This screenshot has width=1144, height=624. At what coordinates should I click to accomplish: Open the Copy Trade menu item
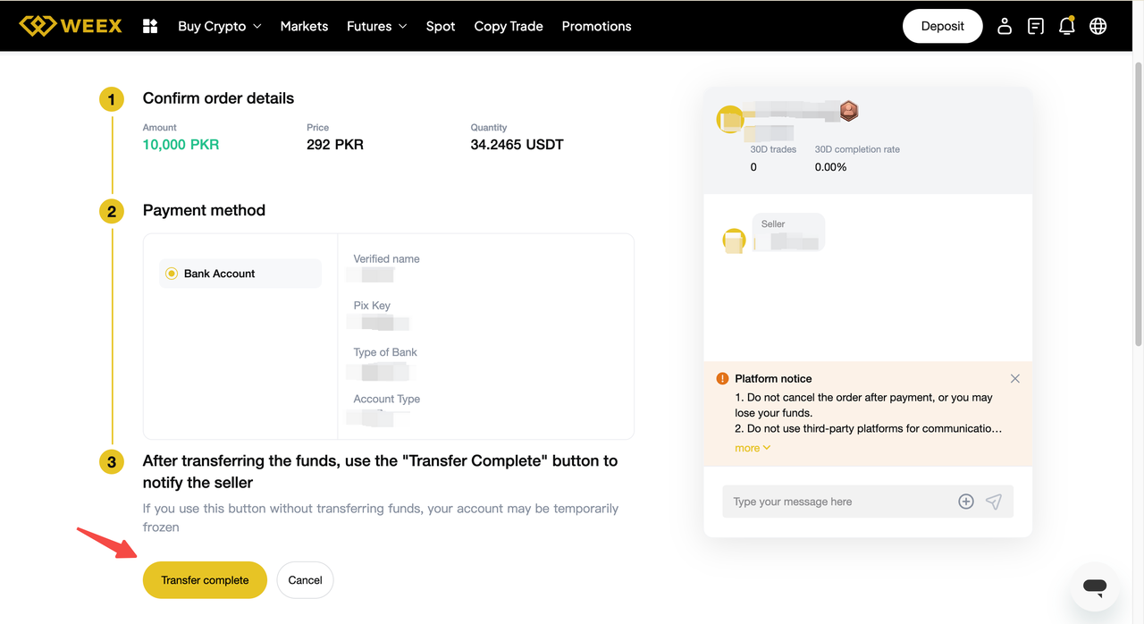pyautogui.click(x=509, y=26)
